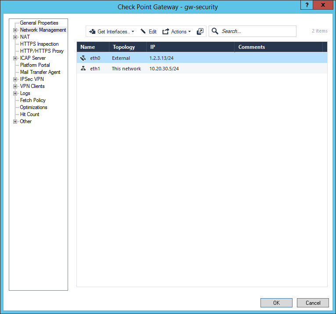Expand the IPSec VPN tree node
The width and height of the screenshot is (336, 314).
pos(15,80)
